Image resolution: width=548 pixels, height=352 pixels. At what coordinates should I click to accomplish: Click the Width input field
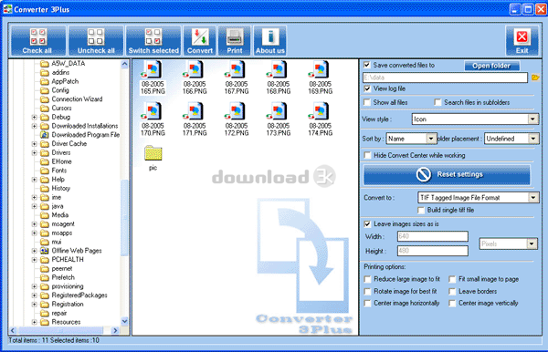click(433, 236)
